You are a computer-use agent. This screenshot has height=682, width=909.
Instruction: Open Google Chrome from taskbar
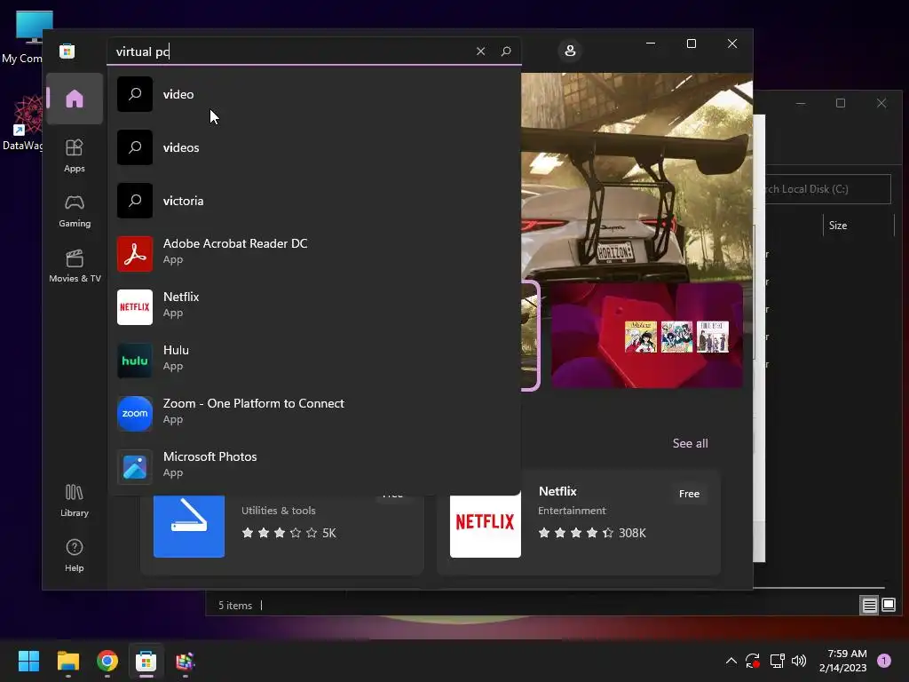point(107,661)
